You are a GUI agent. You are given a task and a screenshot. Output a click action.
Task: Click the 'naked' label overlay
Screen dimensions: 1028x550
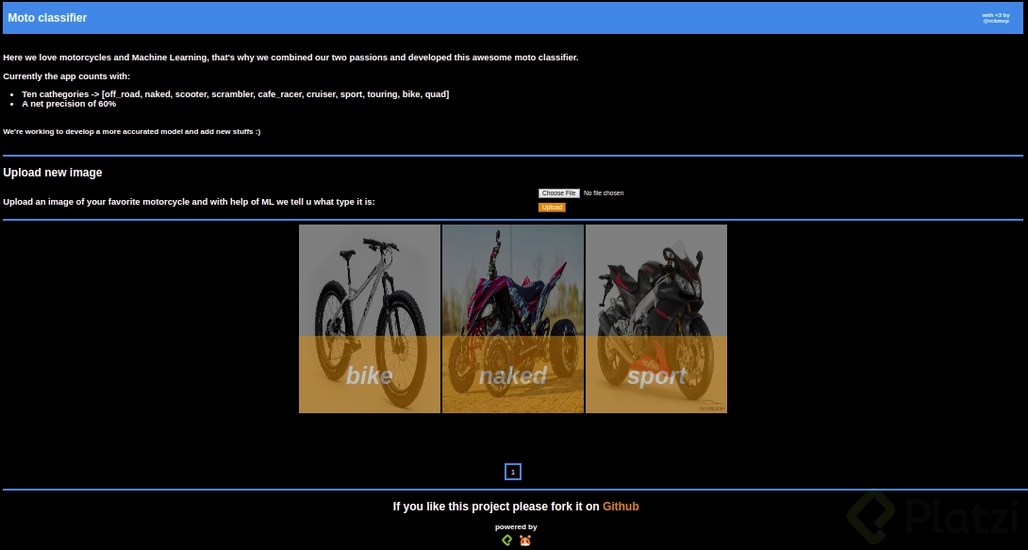click(512, 375)
